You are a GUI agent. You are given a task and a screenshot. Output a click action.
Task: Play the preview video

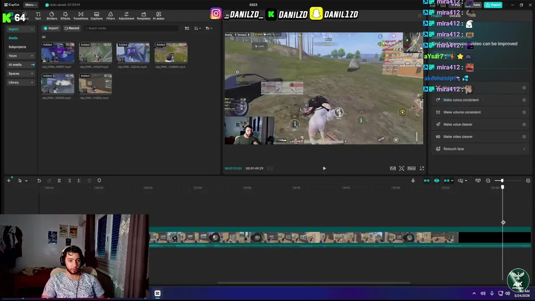[x=324, y=168]
